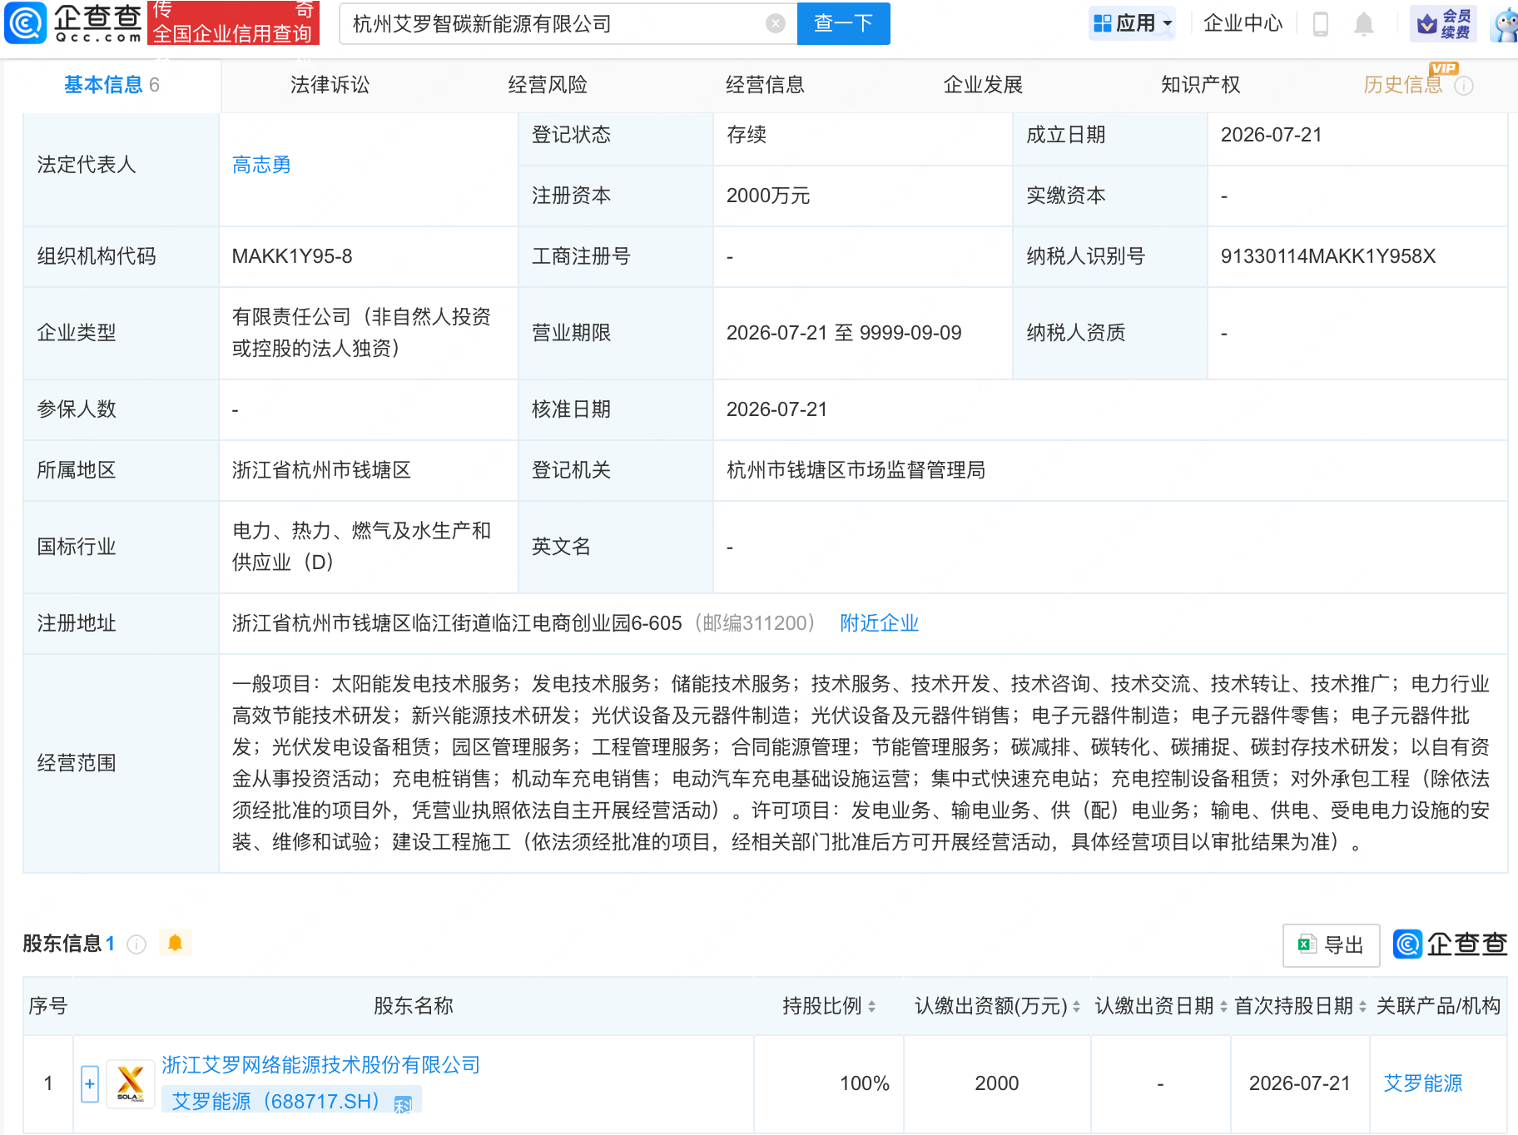
Task: Open the 历史信息 VIP tab
Action: pos(1402,85)
